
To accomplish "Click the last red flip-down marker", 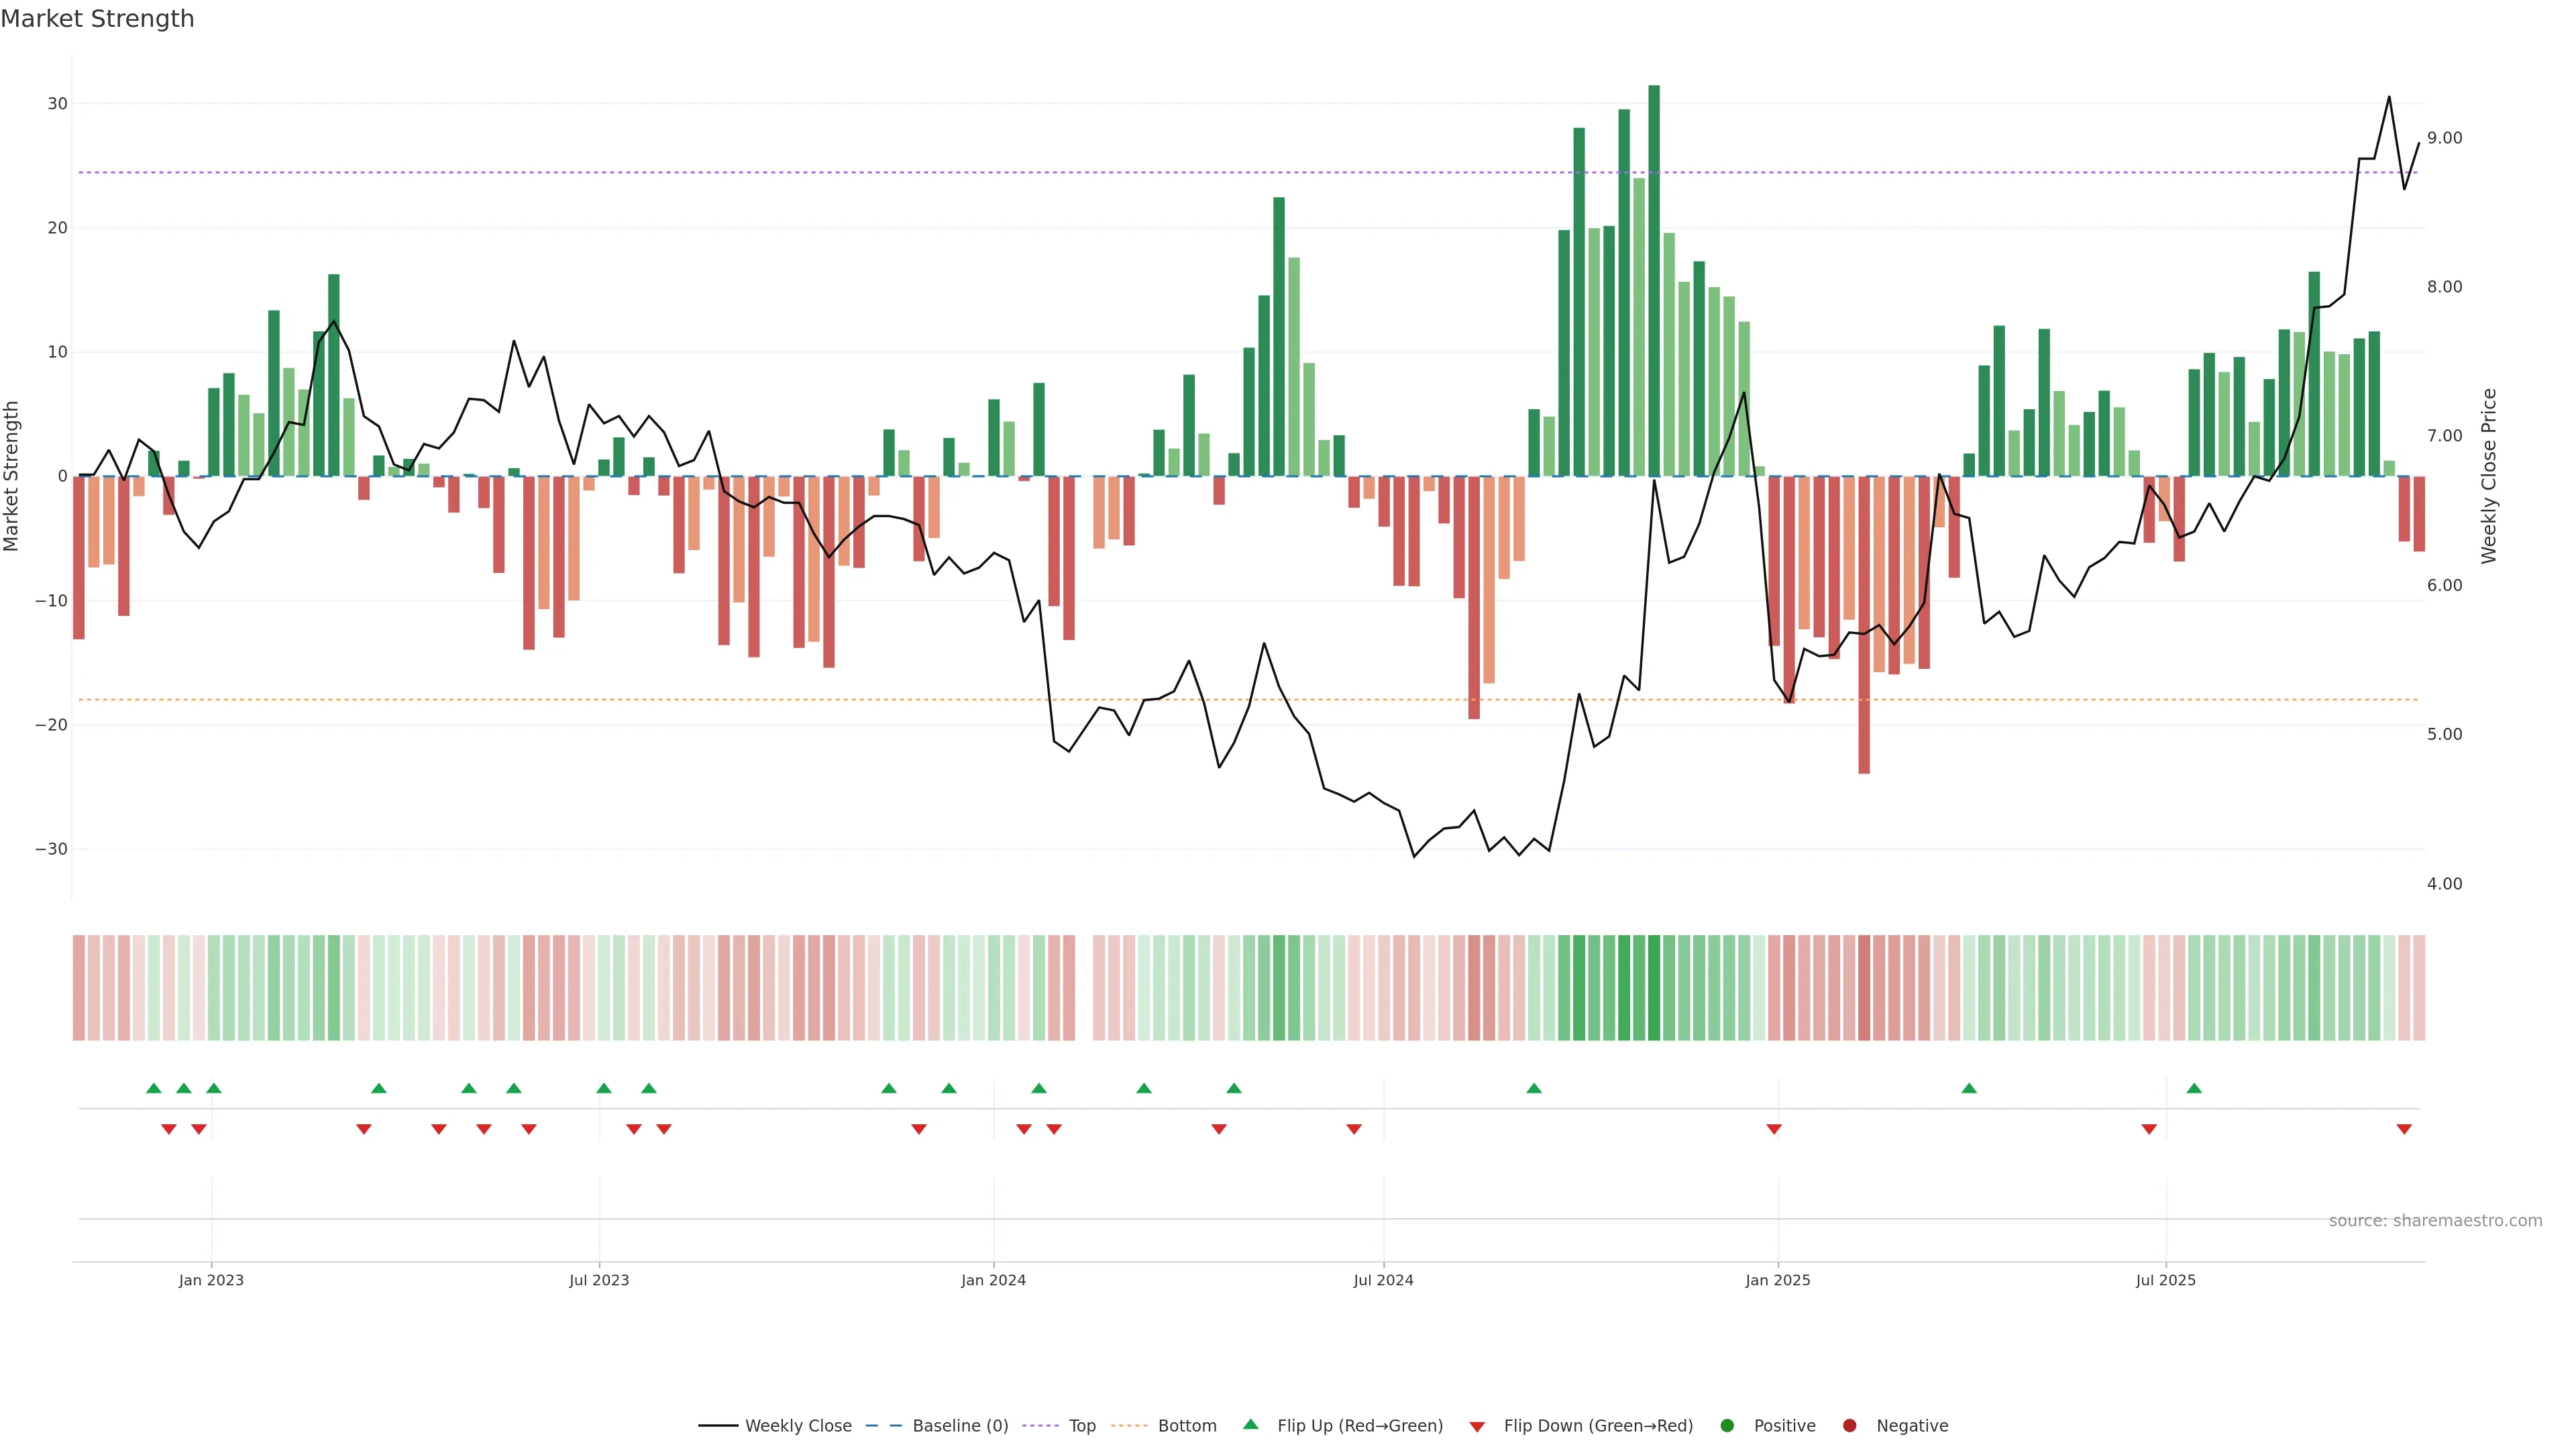I will [2404, 1129].
